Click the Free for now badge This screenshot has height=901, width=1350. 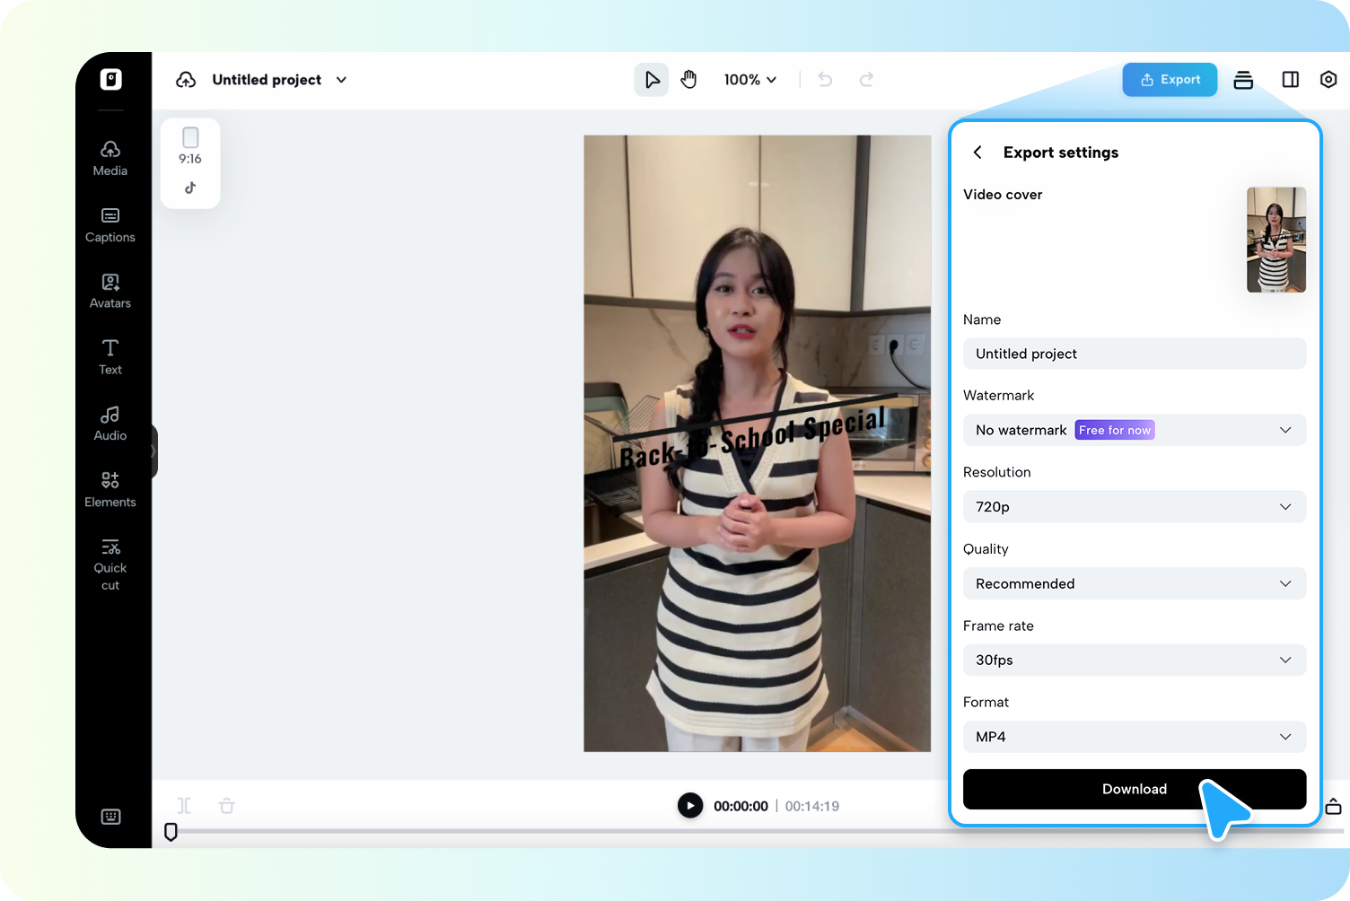(1115, 430)
